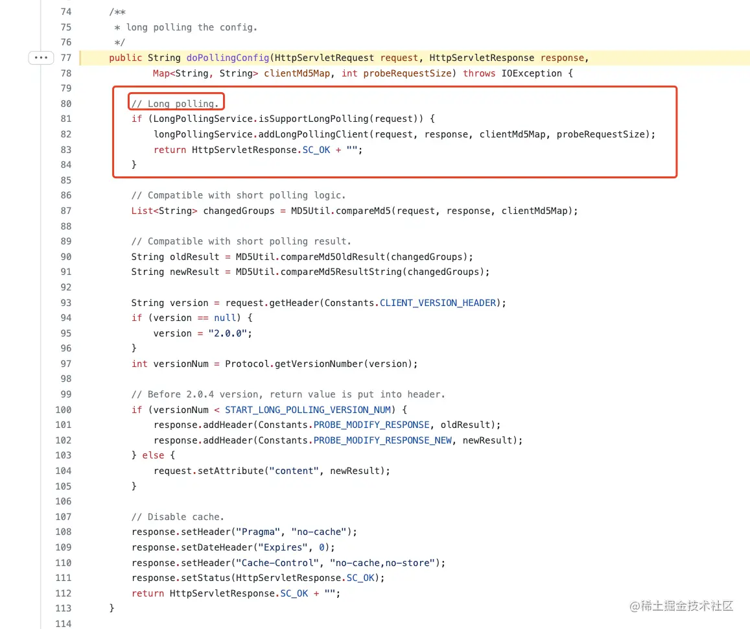
Task: Click the "Pragma" string literal
Action: [x=258, y=532]
